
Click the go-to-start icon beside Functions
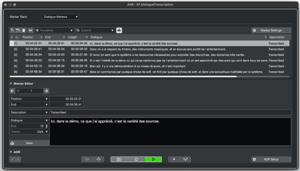click(x=30, y=30)
